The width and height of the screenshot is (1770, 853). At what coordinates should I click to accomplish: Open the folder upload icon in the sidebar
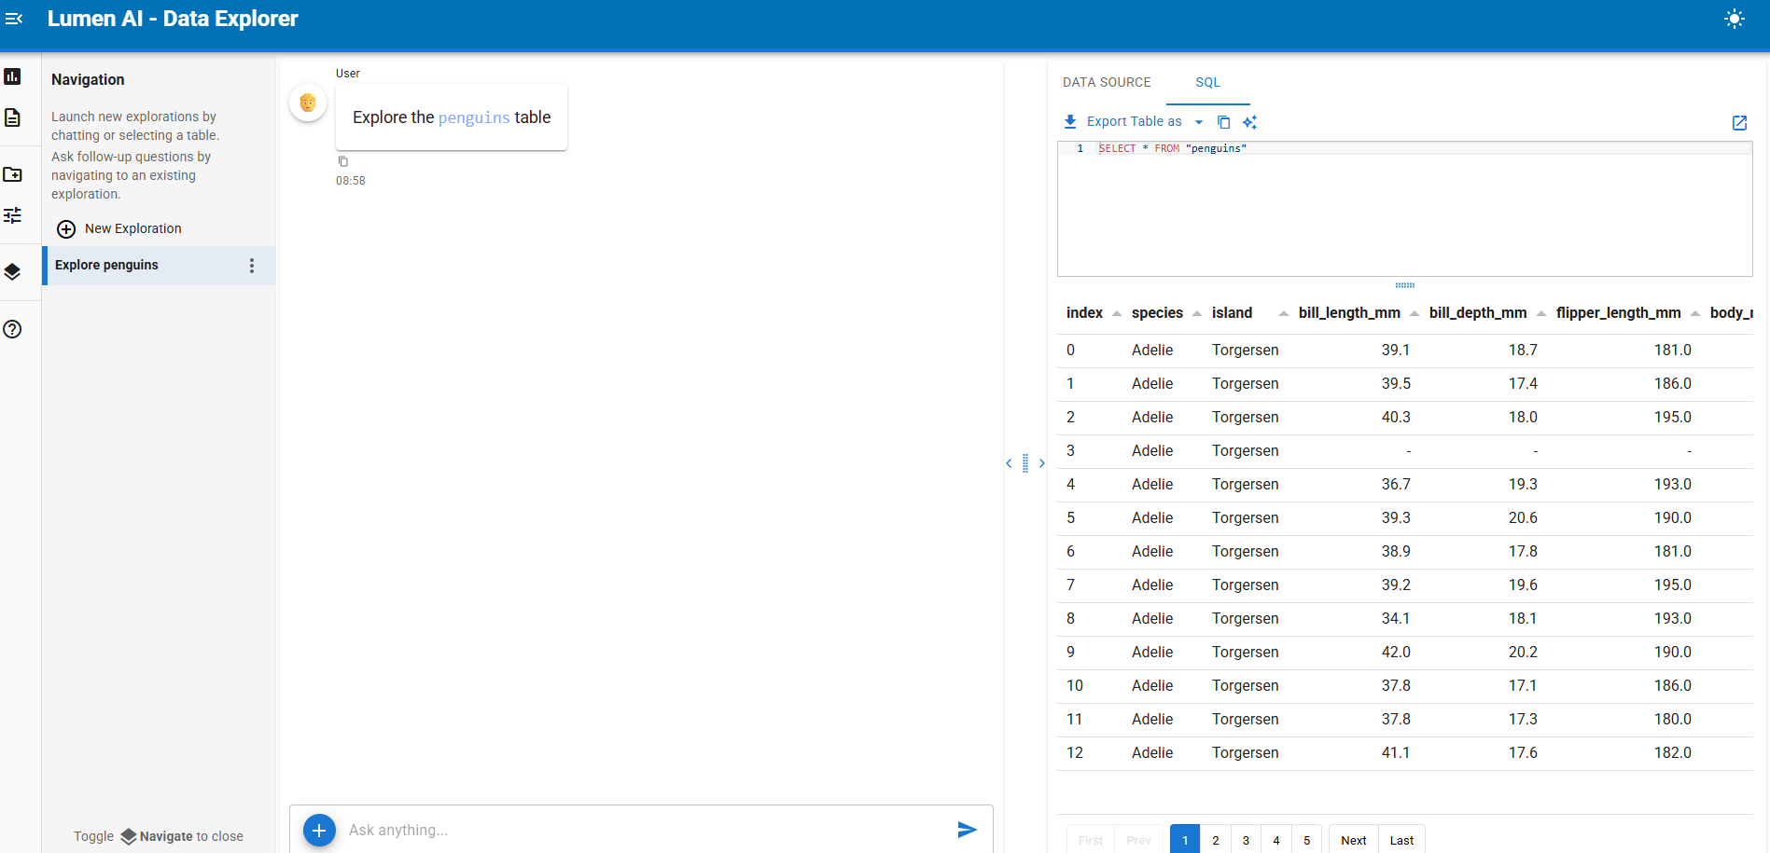13,174
